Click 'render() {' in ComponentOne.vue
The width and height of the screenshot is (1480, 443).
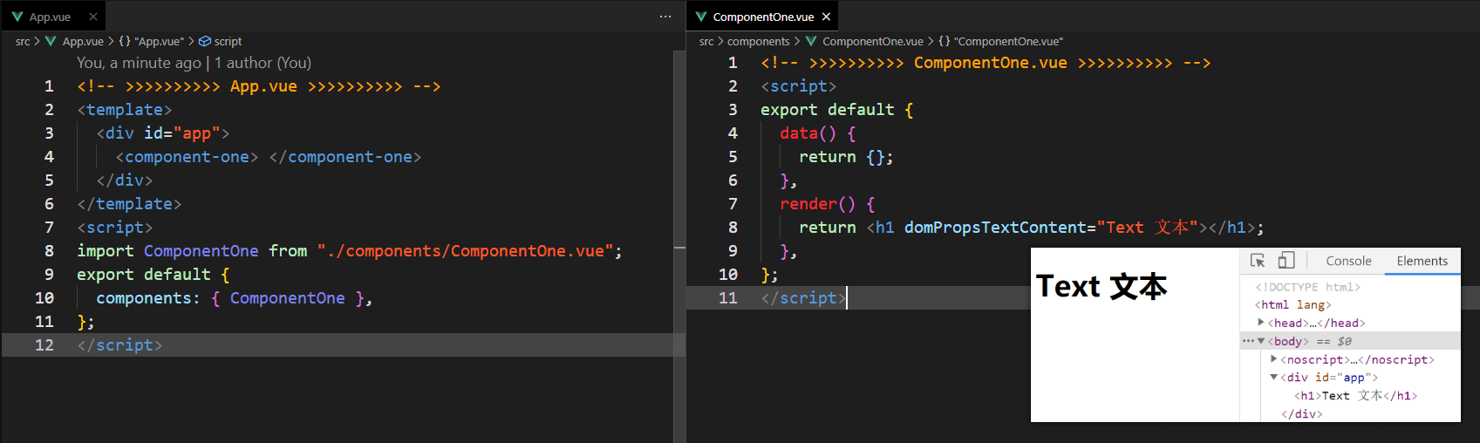click(x=827, y=204)
